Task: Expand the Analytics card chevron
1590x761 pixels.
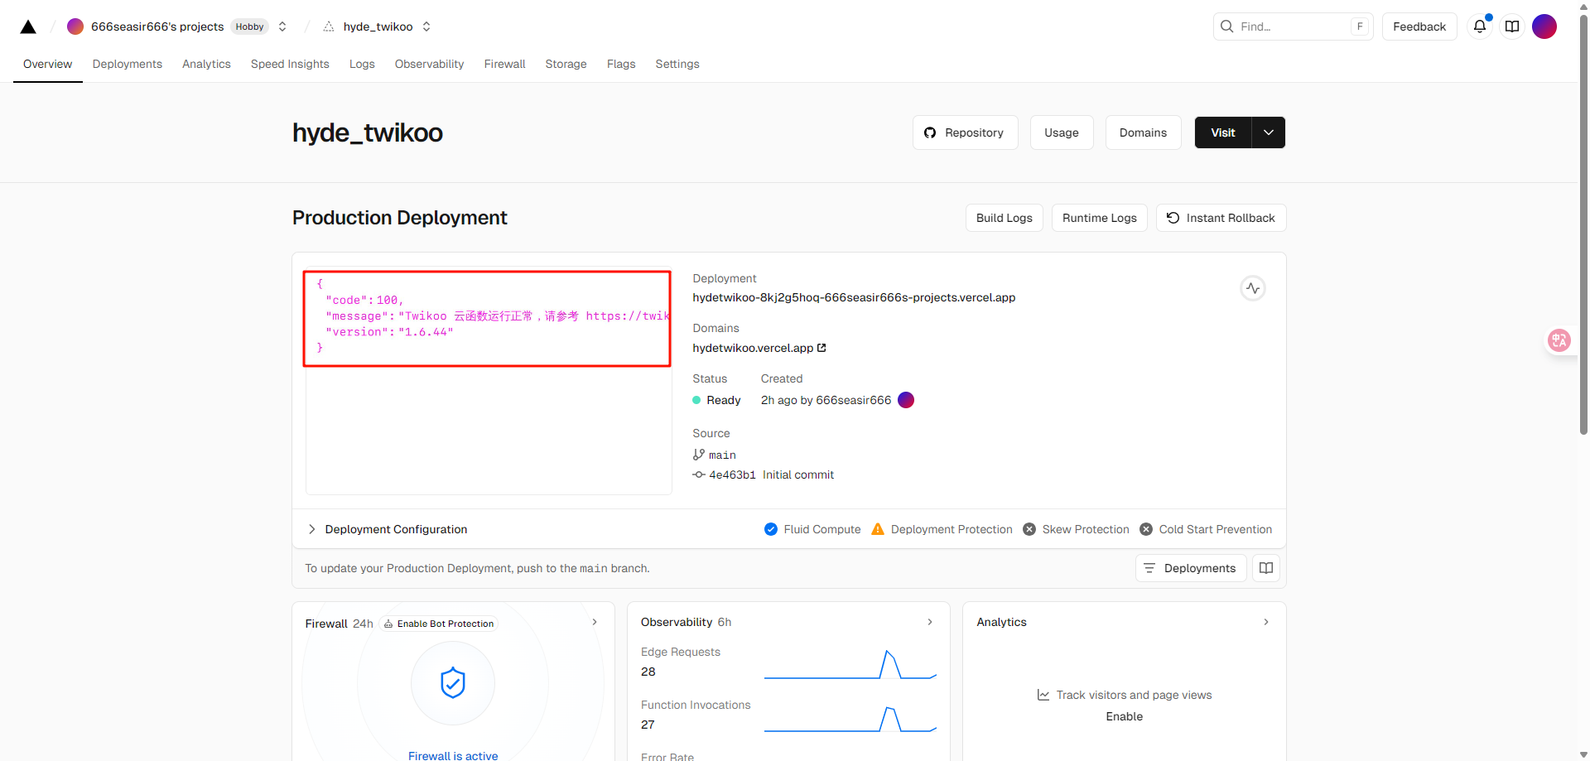Action: click(1266, 622)
